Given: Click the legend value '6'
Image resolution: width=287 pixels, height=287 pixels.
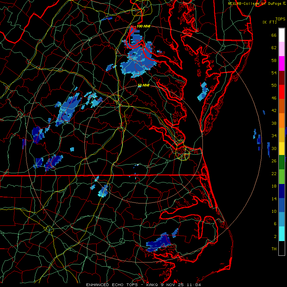Looking at the screenshot, I should tap(275, 224).
